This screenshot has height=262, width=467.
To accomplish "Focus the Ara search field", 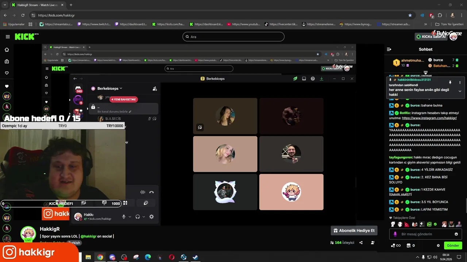I will pyautogui.click(x=233, y=37).
